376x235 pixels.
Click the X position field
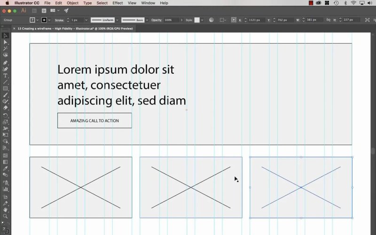point(256,20)
